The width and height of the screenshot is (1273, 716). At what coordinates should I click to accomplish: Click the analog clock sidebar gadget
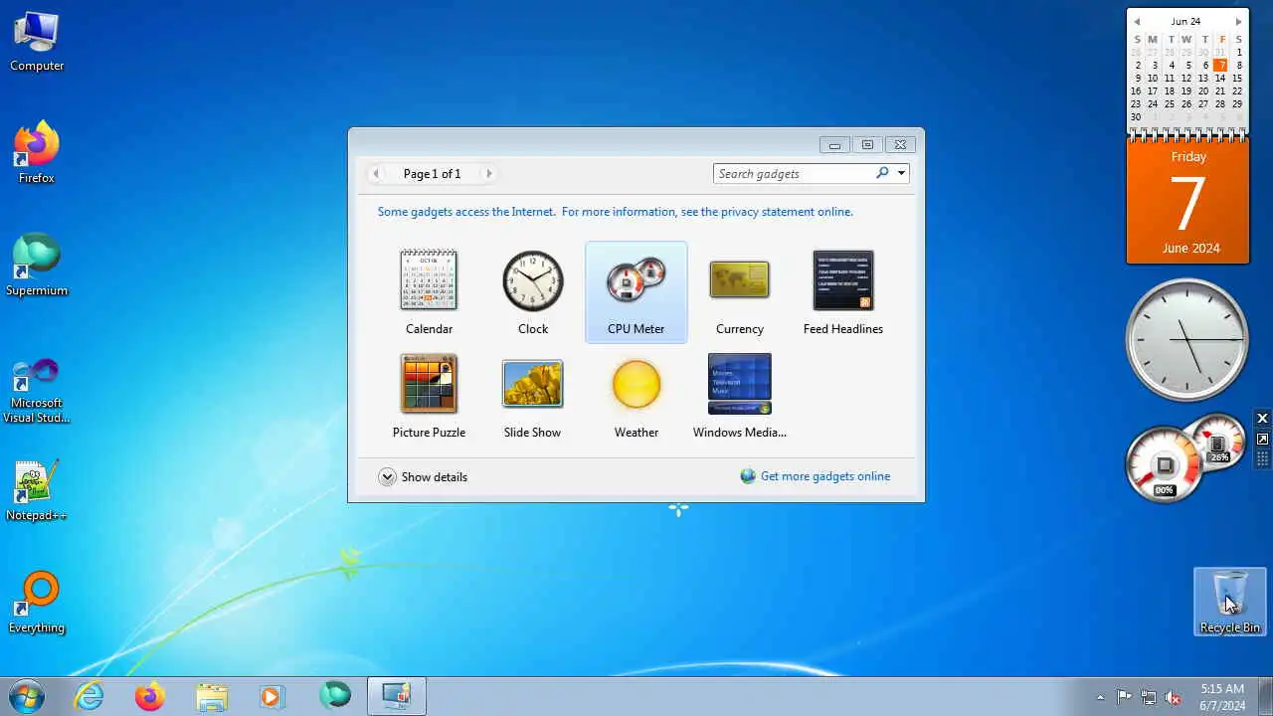coord(1186,339)
